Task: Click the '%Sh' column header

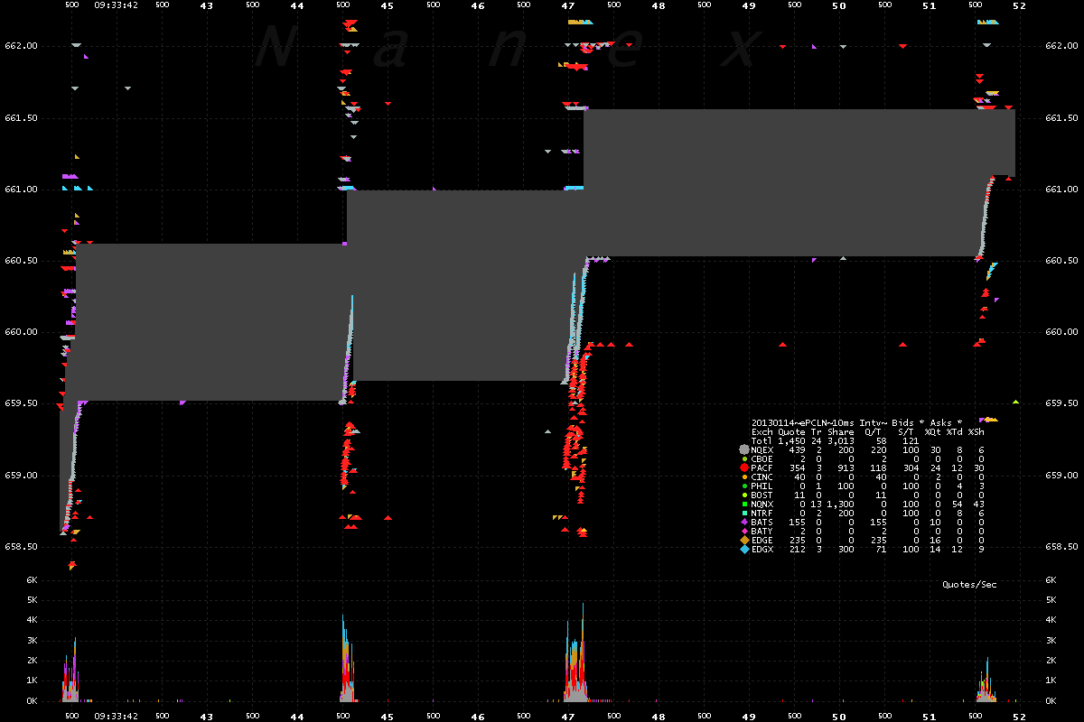Action: tap(976, 431)
